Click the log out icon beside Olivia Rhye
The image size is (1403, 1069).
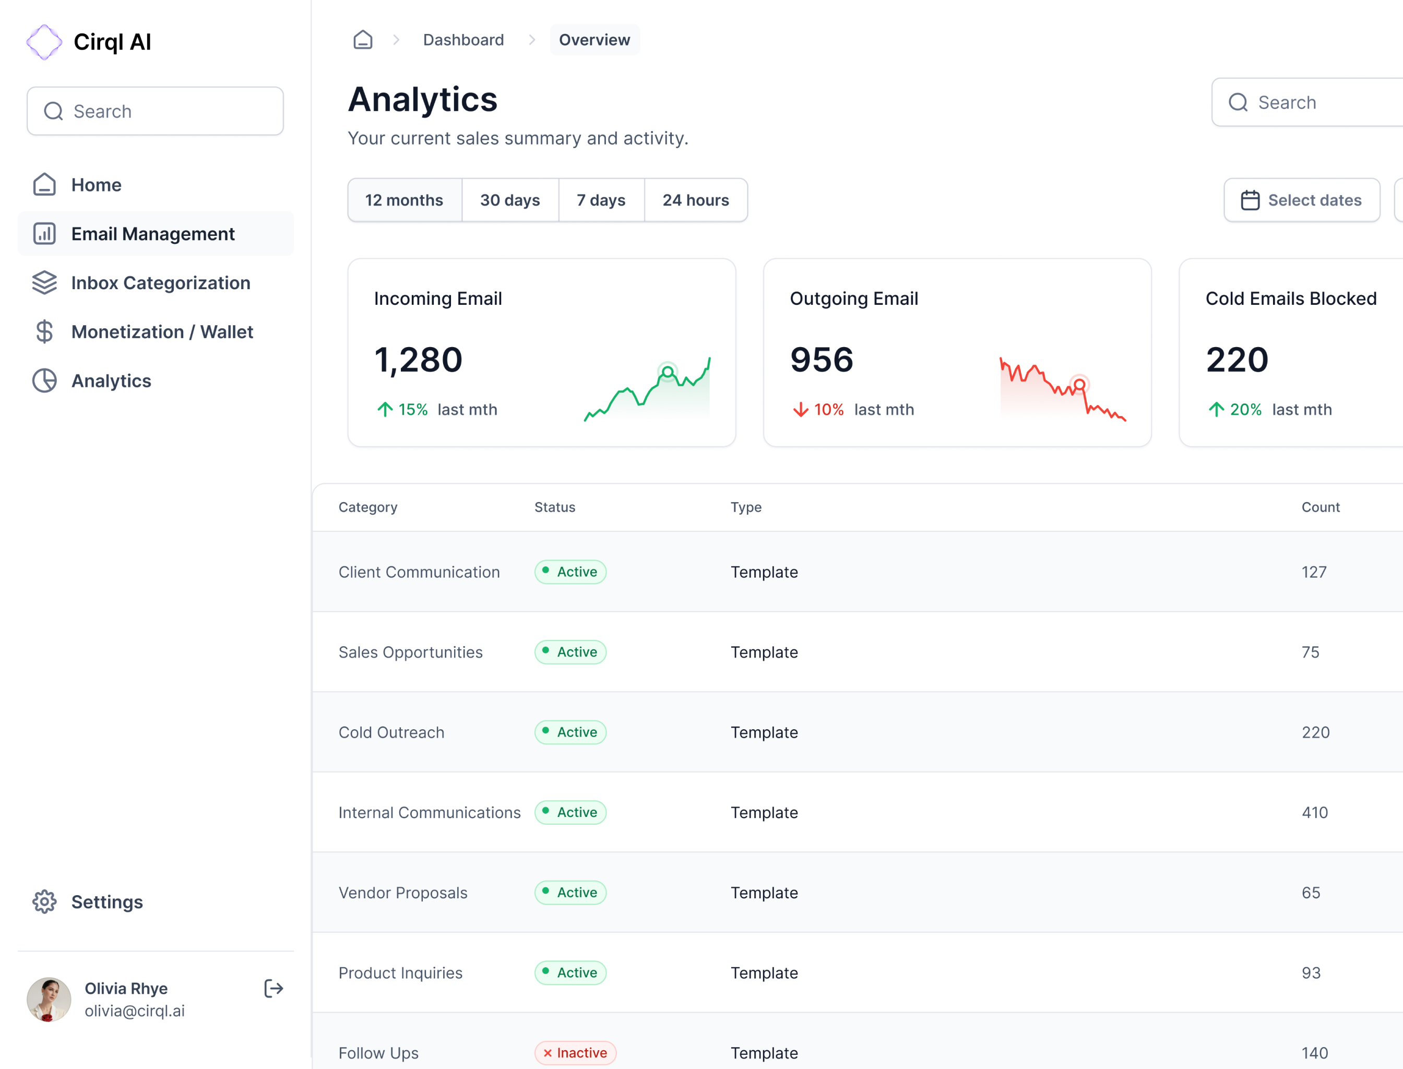coord(274,988)
